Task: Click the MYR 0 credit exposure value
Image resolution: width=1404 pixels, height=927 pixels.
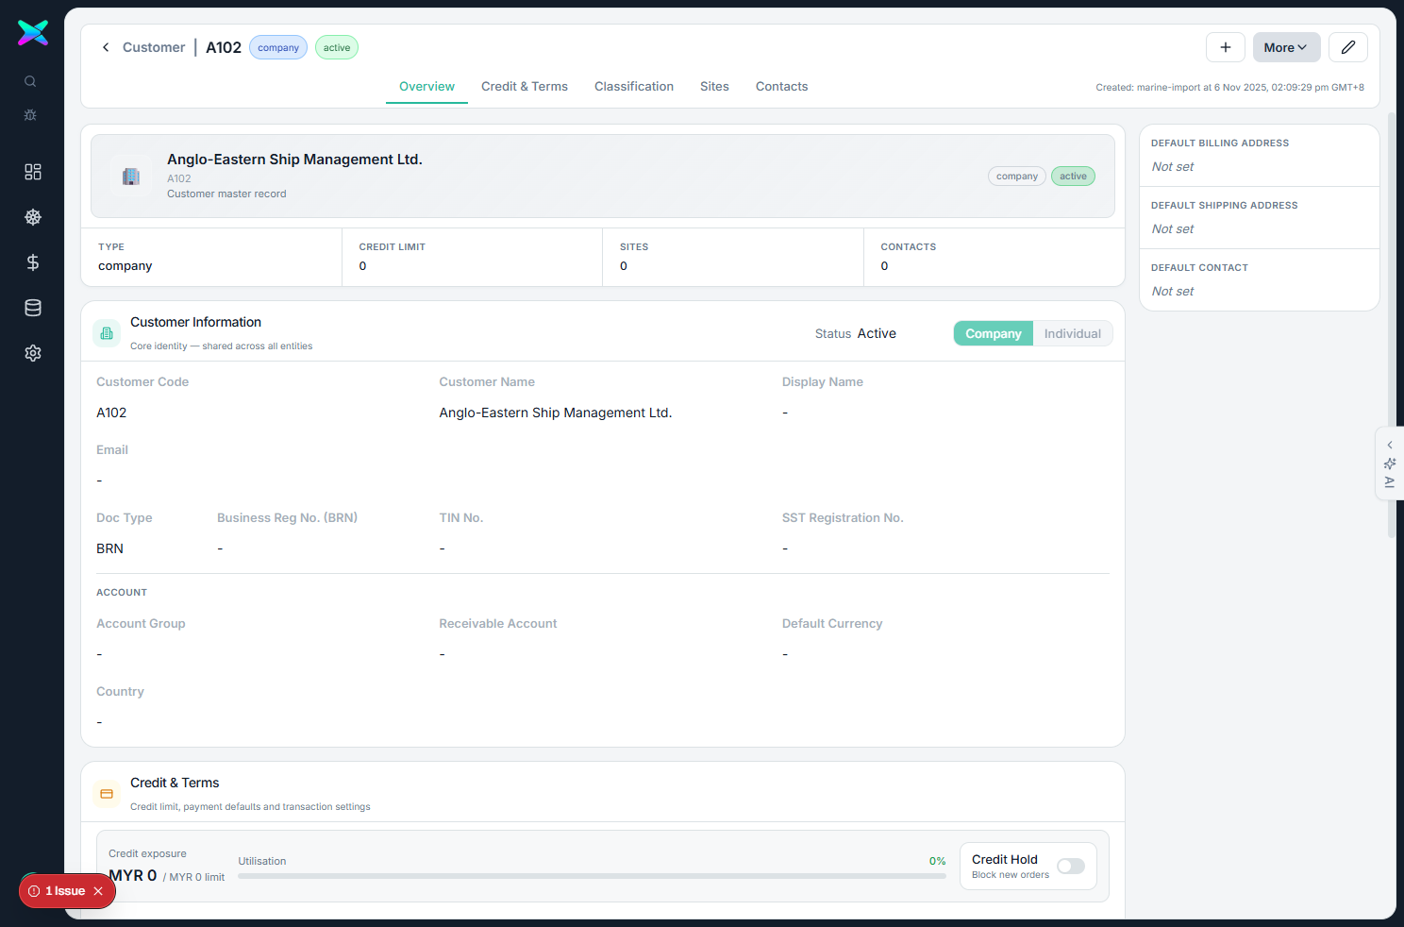Action: click(x=133, y=875)
